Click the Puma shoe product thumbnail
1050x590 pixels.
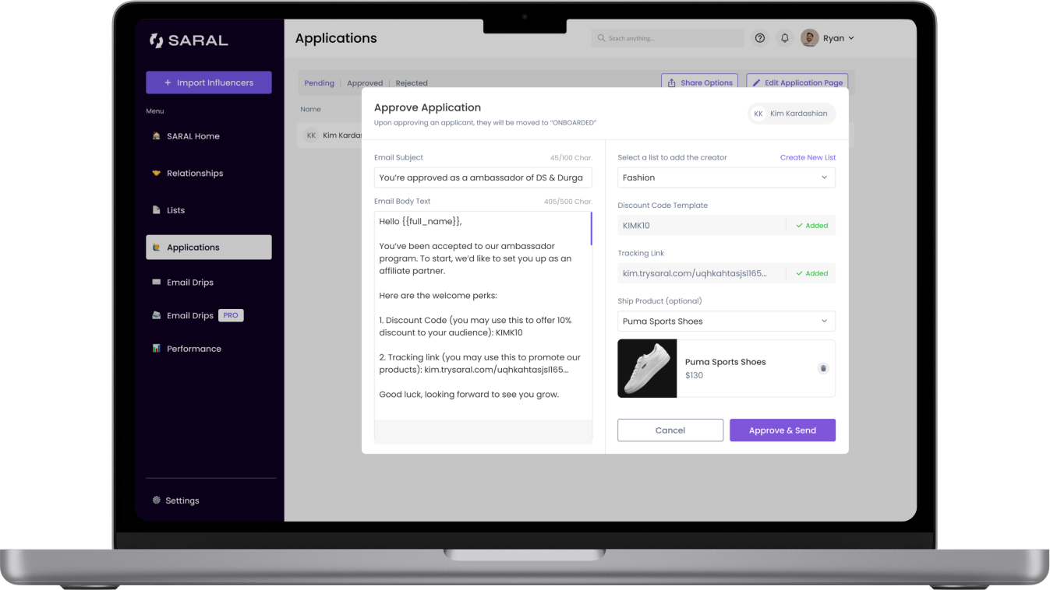(x=647, y=368)
